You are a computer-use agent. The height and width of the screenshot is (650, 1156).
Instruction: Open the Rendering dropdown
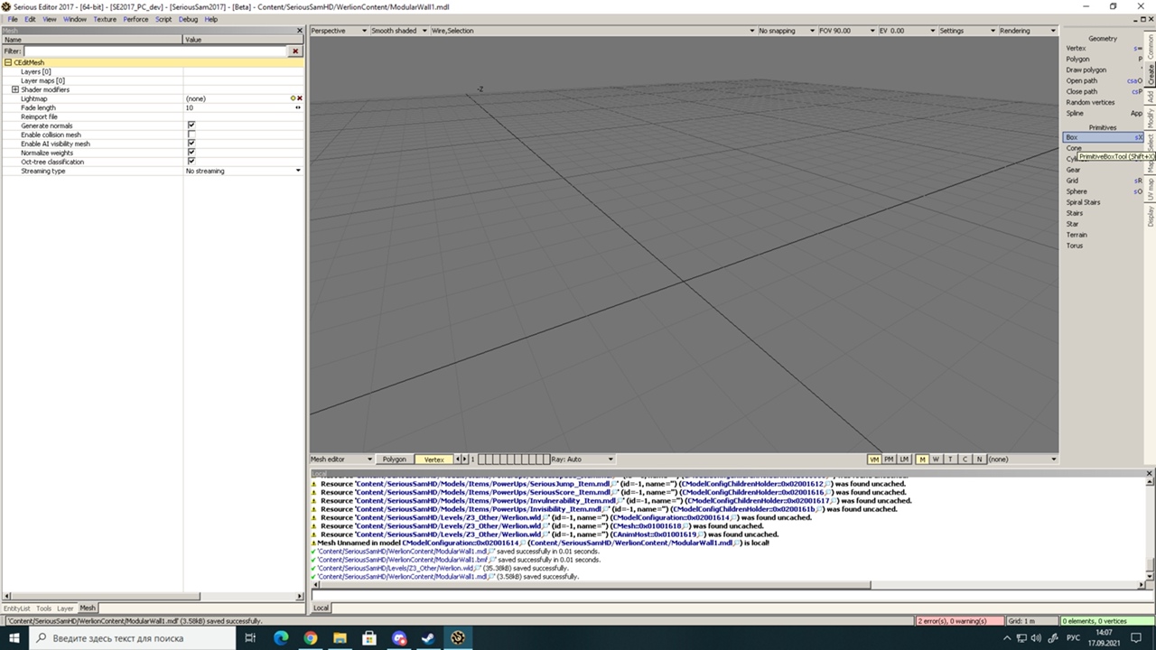(1028, 31)
